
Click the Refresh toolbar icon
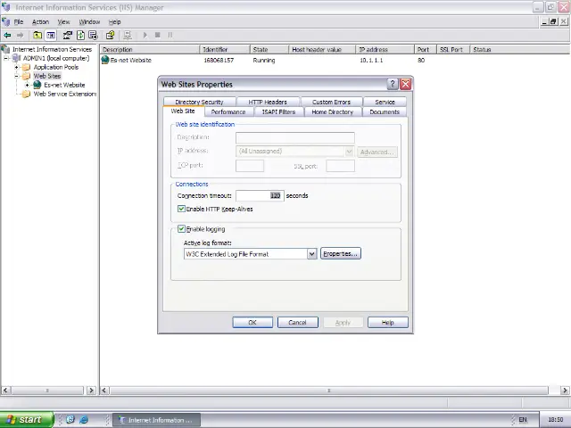click(x=80, y=36)
